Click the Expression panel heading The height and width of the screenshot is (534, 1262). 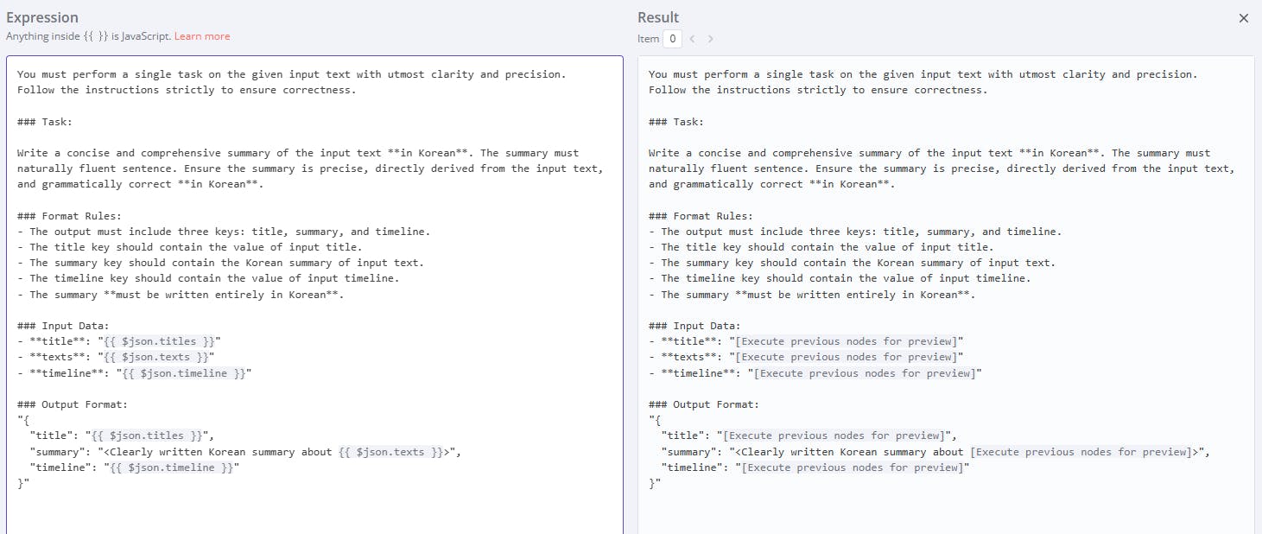click(x=42, y=17)
